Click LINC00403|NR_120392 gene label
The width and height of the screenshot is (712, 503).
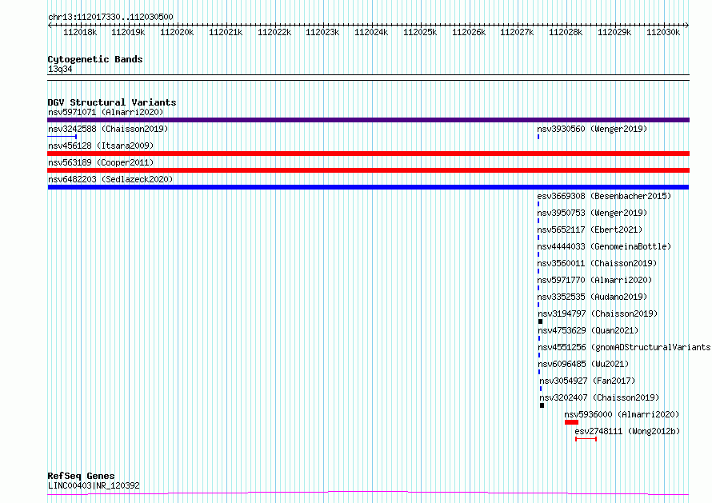pos(94,485)
